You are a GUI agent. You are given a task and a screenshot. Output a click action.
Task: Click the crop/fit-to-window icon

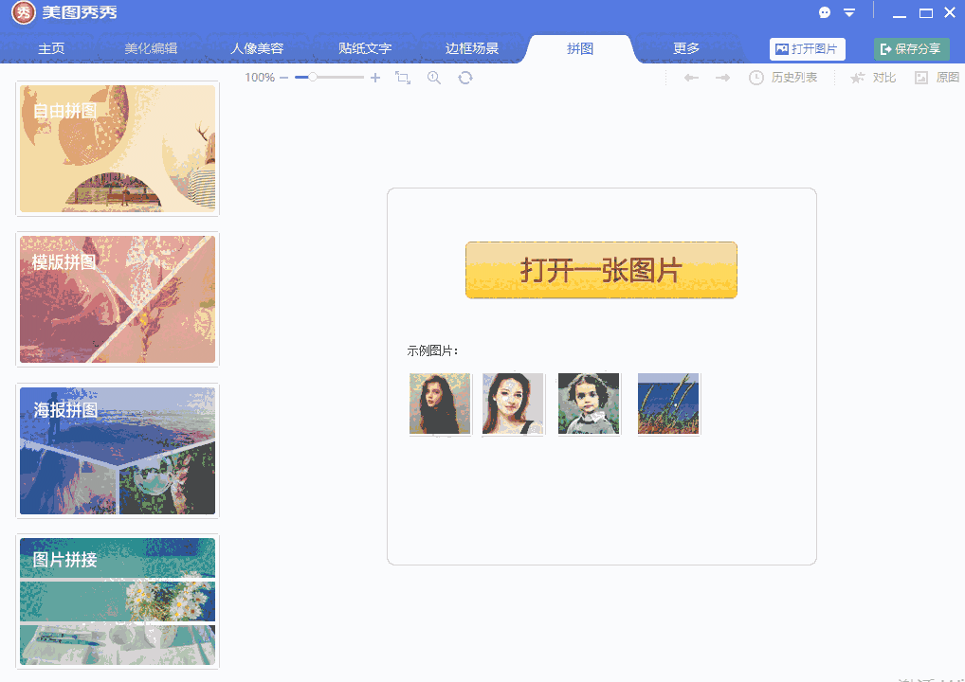point(403,78)
